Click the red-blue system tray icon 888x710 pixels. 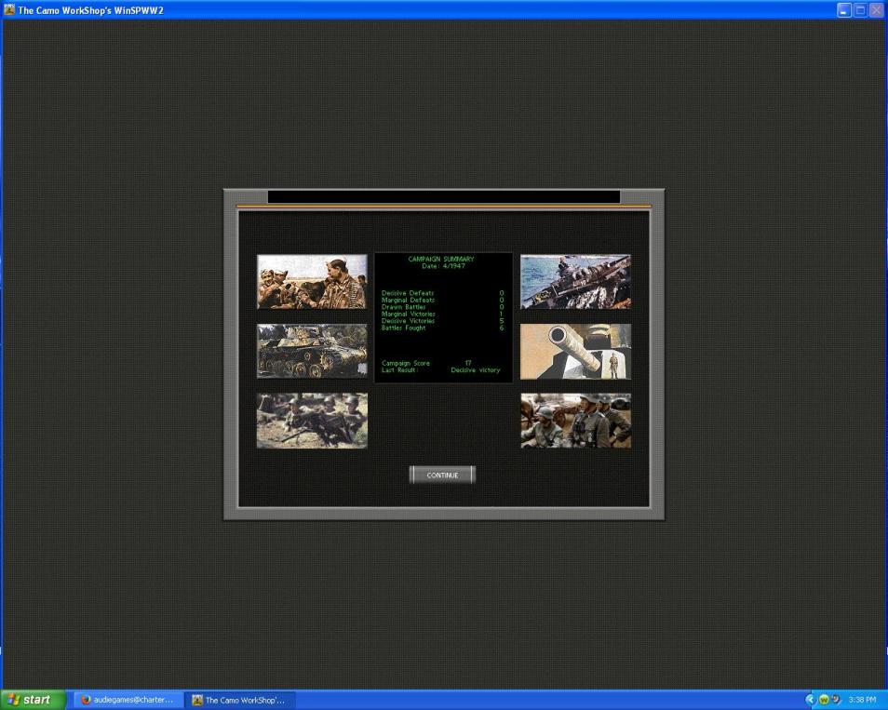(x=835, y=700)
